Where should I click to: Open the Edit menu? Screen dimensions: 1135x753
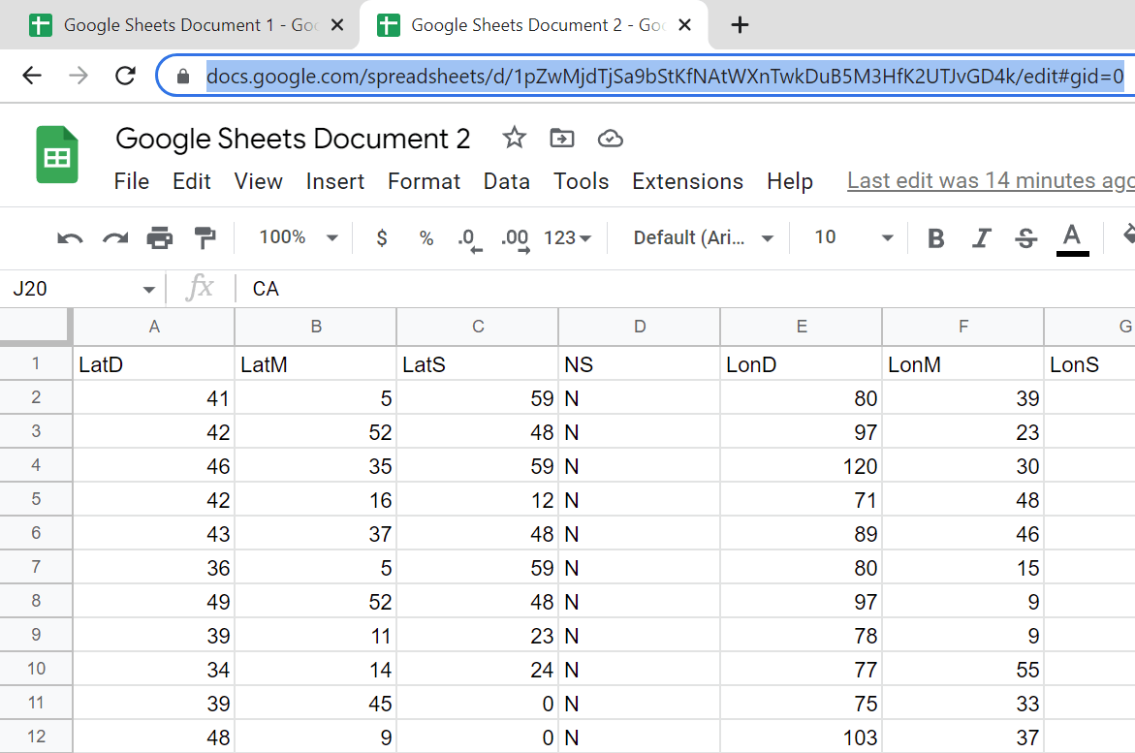coord(192,181)
